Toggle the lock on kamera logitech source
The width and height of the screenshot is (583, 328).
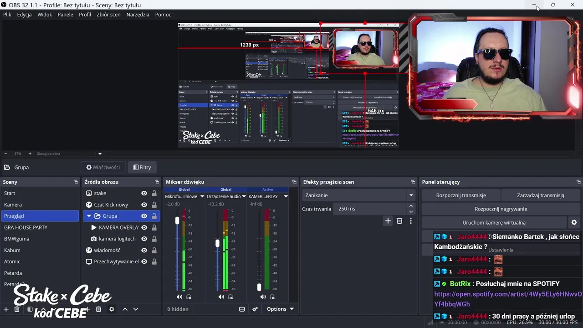[154, 239]
